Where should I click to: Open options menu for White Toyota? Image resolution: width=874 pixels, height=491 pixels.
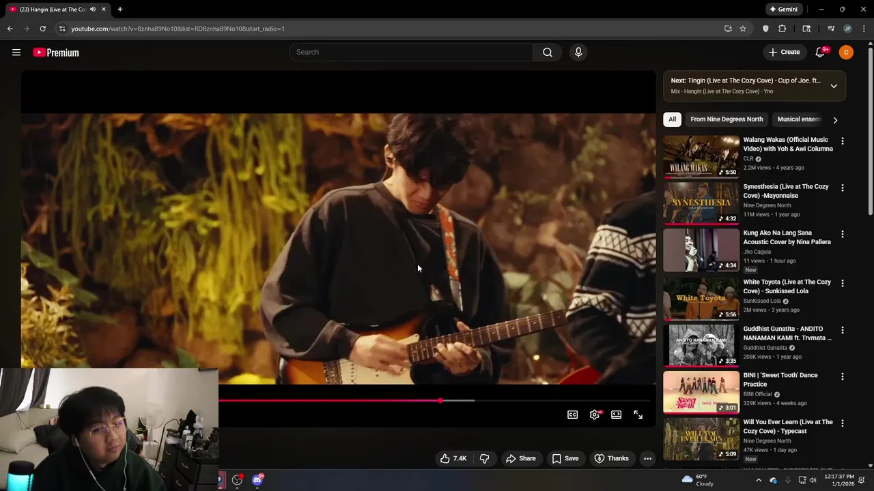(x=843, y=283)
